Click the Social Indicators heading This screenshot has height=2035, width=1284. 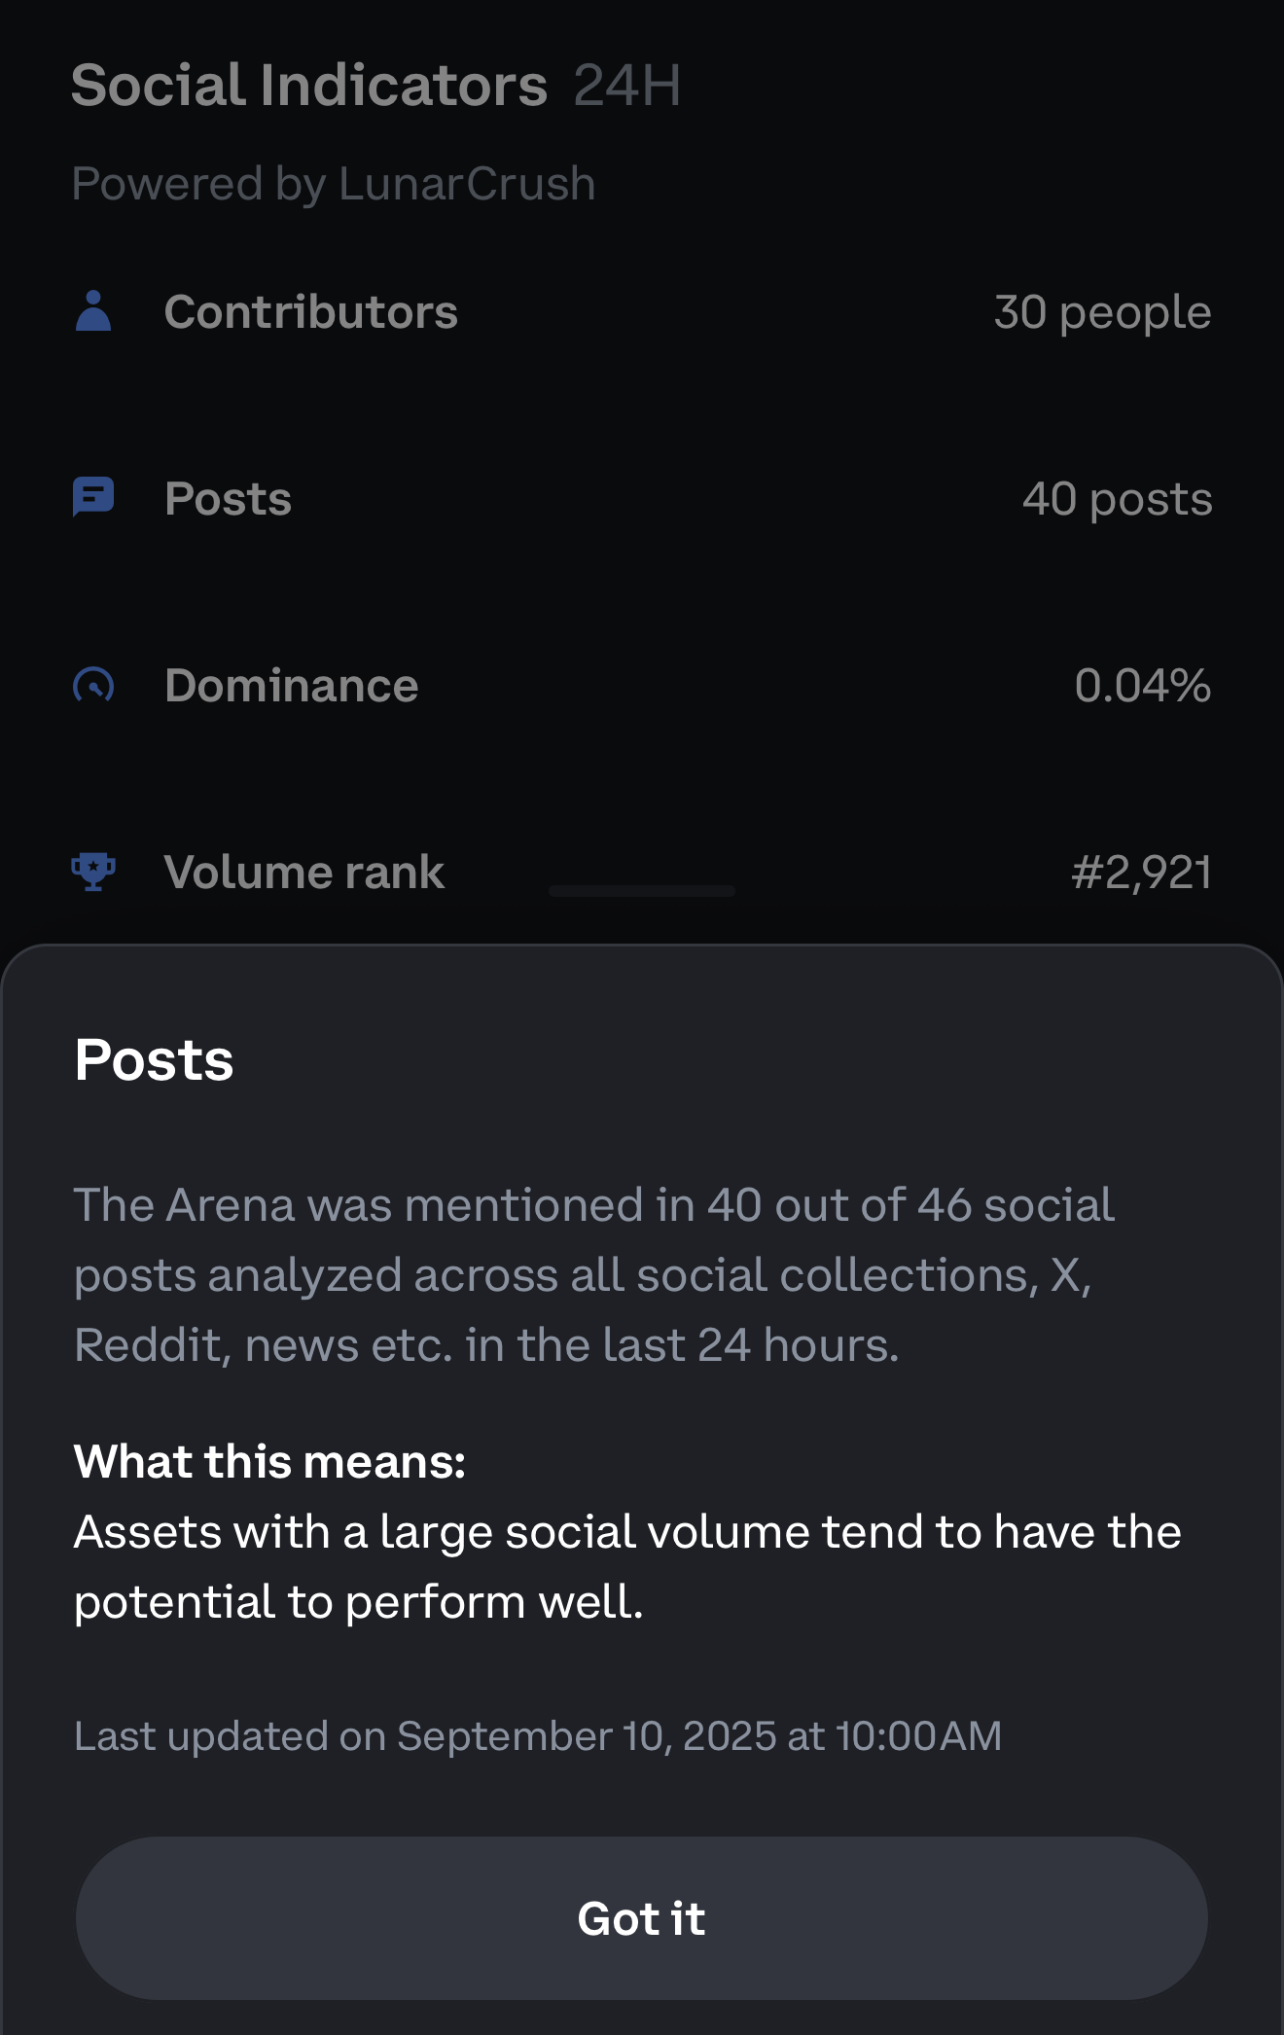pyautogui.click(x=309, y=86)
